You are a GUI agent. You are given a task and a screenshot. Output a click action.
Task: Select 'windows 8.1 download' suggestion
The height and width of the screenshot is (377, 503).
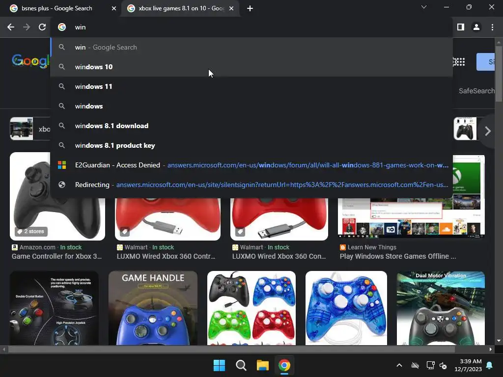coord(251,126)
